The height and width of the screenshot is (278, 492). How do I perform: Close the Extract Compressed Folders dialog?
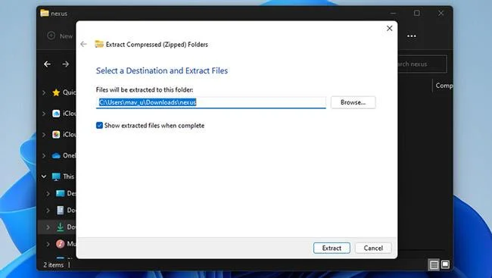point(389,28)
